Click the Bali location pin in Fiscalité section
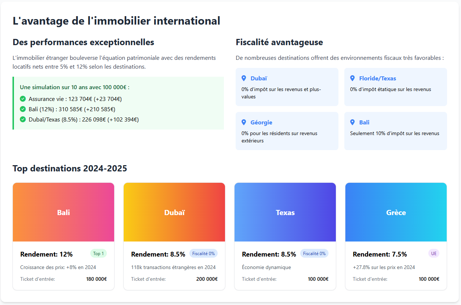Screen dimensions: 461x305 352,122
